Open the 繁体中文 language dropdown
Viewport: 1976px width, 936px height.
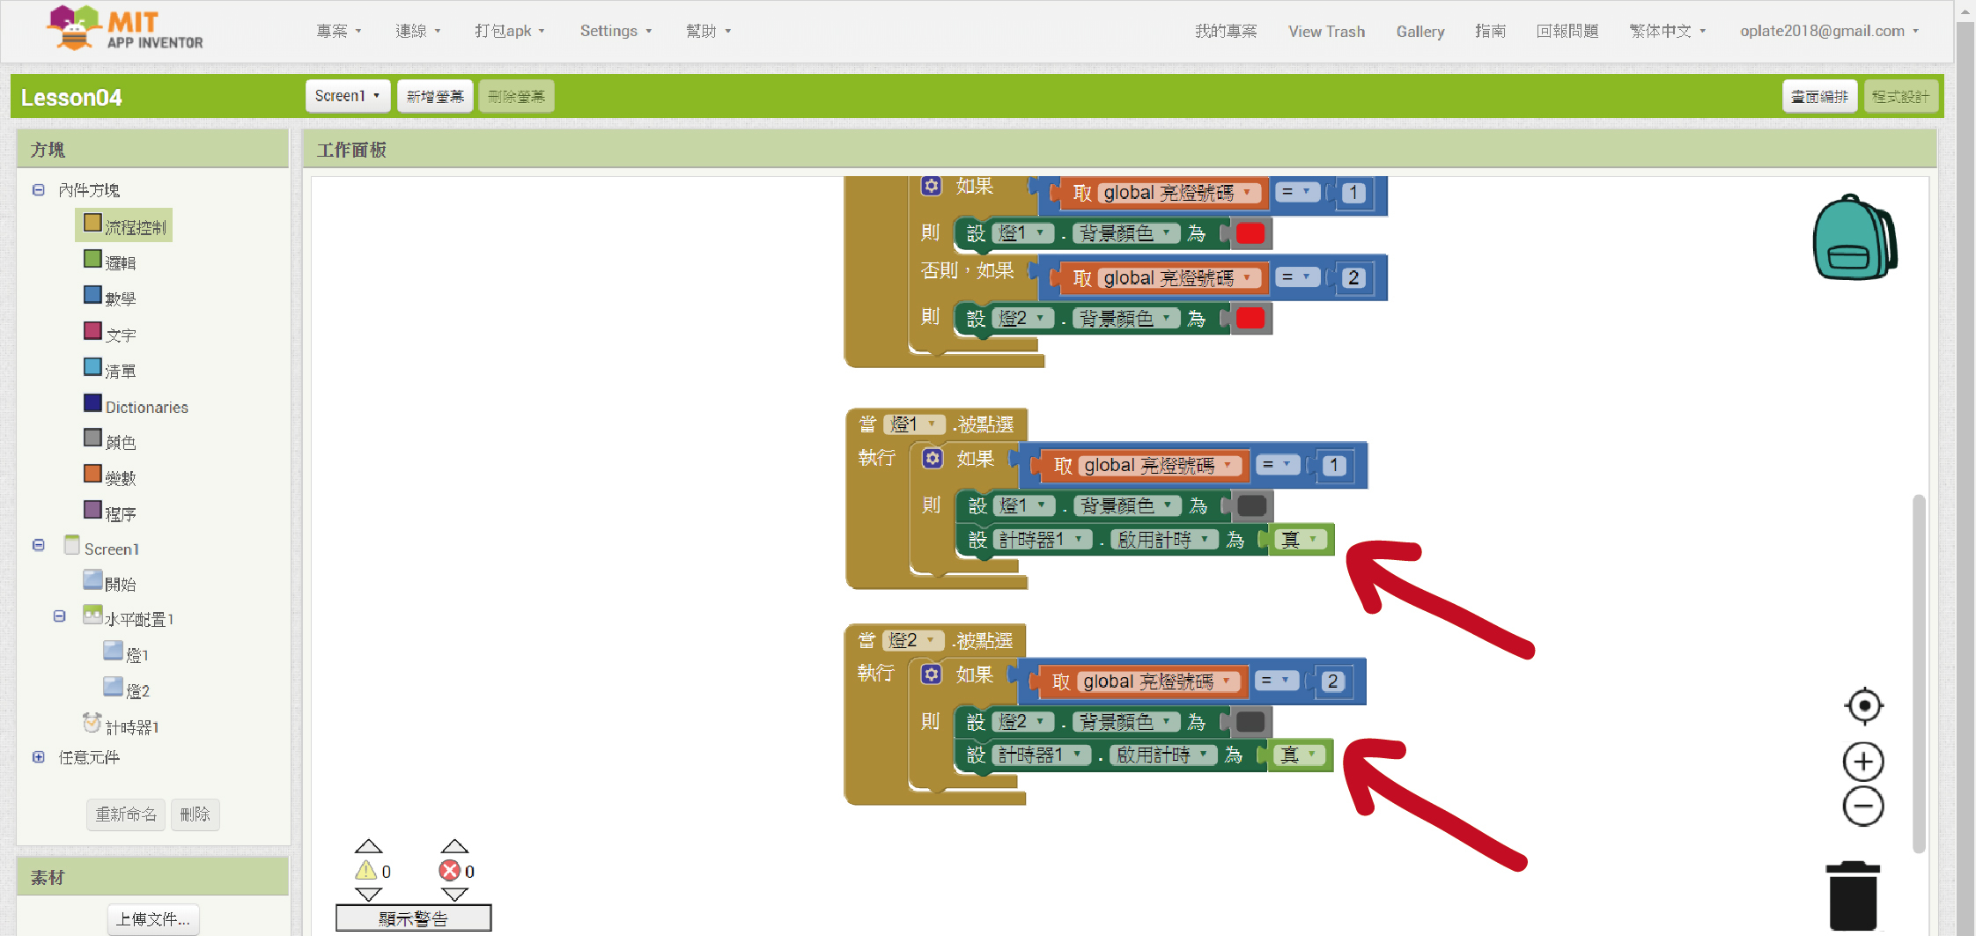point(1668,31)
